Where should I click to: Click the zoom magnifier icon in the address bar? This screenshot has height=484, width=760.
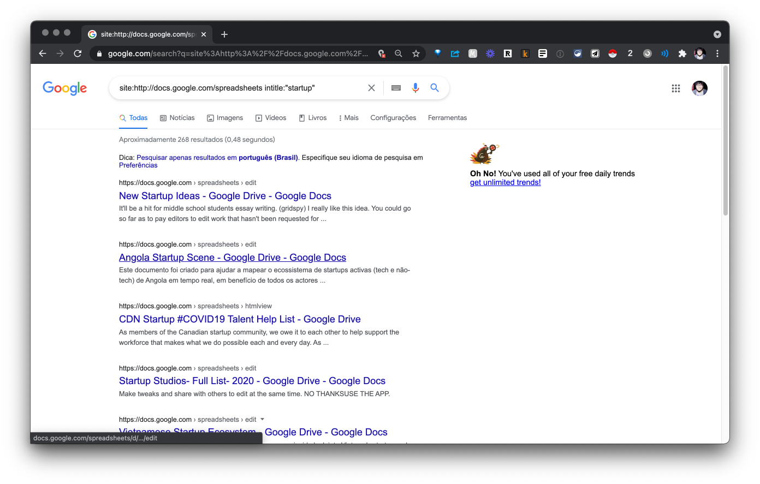(x=399, y=53)
